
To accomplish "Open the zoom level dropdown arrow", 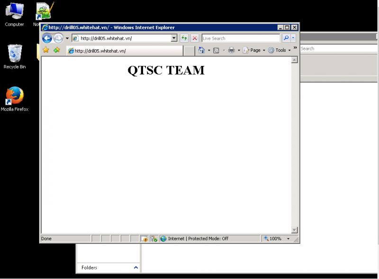I will click(288, 239).
